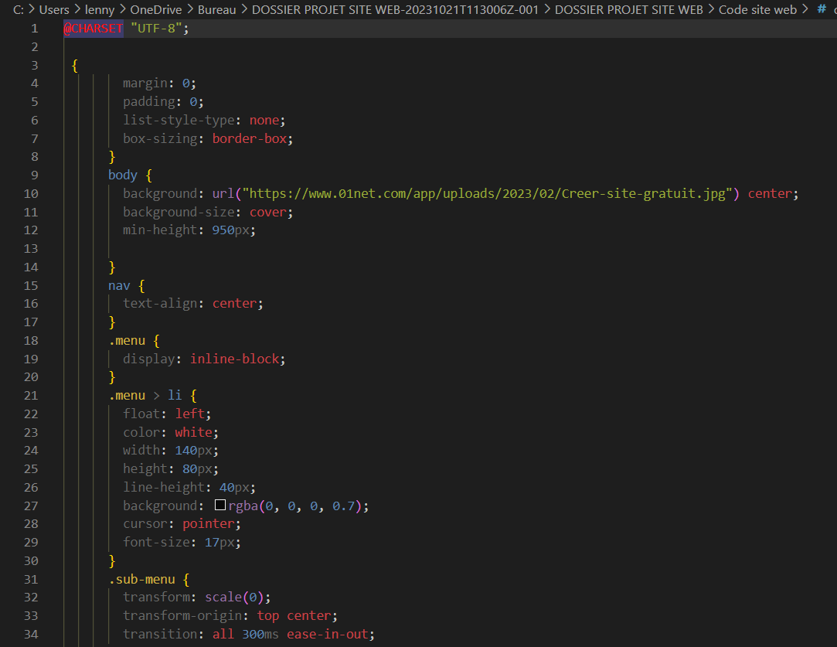This screenshot has width=837, height=647.
Task: Click the 'ease-in-out' transition value
Action: [x=328, y=634]
